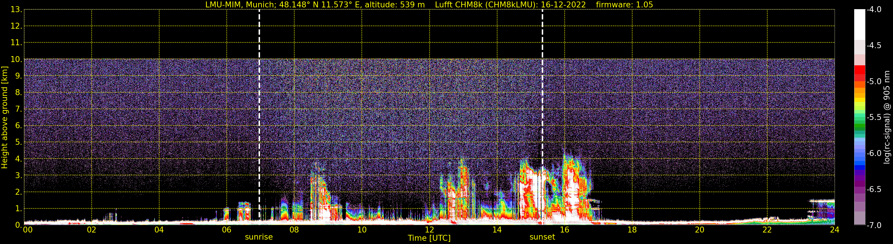Click the time axis tick label '04'
This screenshot has width=893, height=244.
point(159,230)
